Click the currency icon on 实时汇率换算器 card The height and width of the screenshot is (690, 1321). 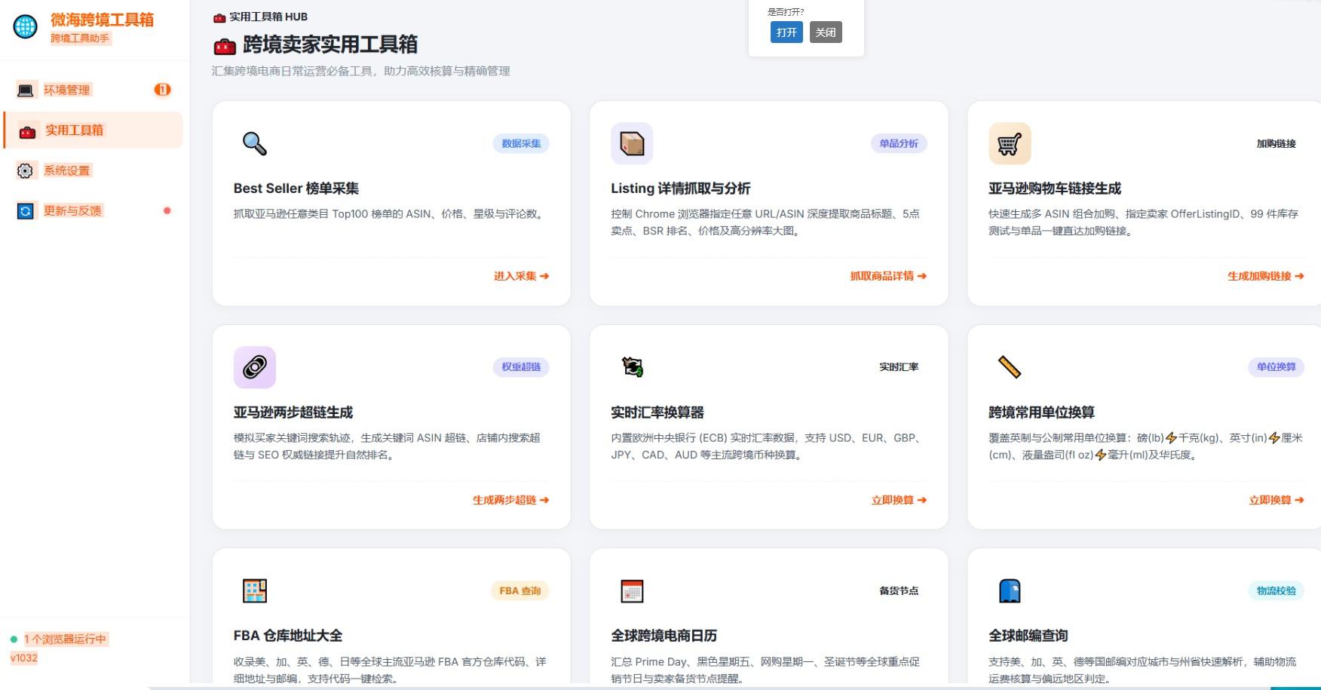pos(632,367)
